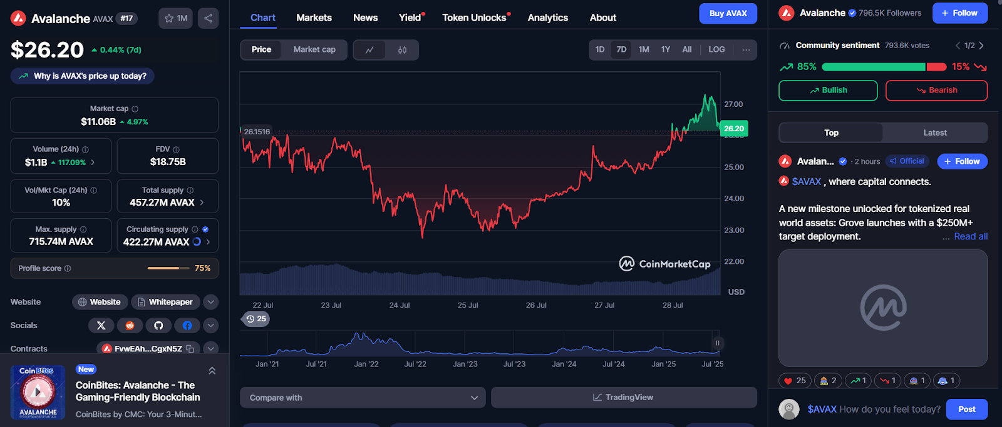This screenshot has width=1002, height=427.
Task: Switch to candlestick chart view
Action: point(402,50)
